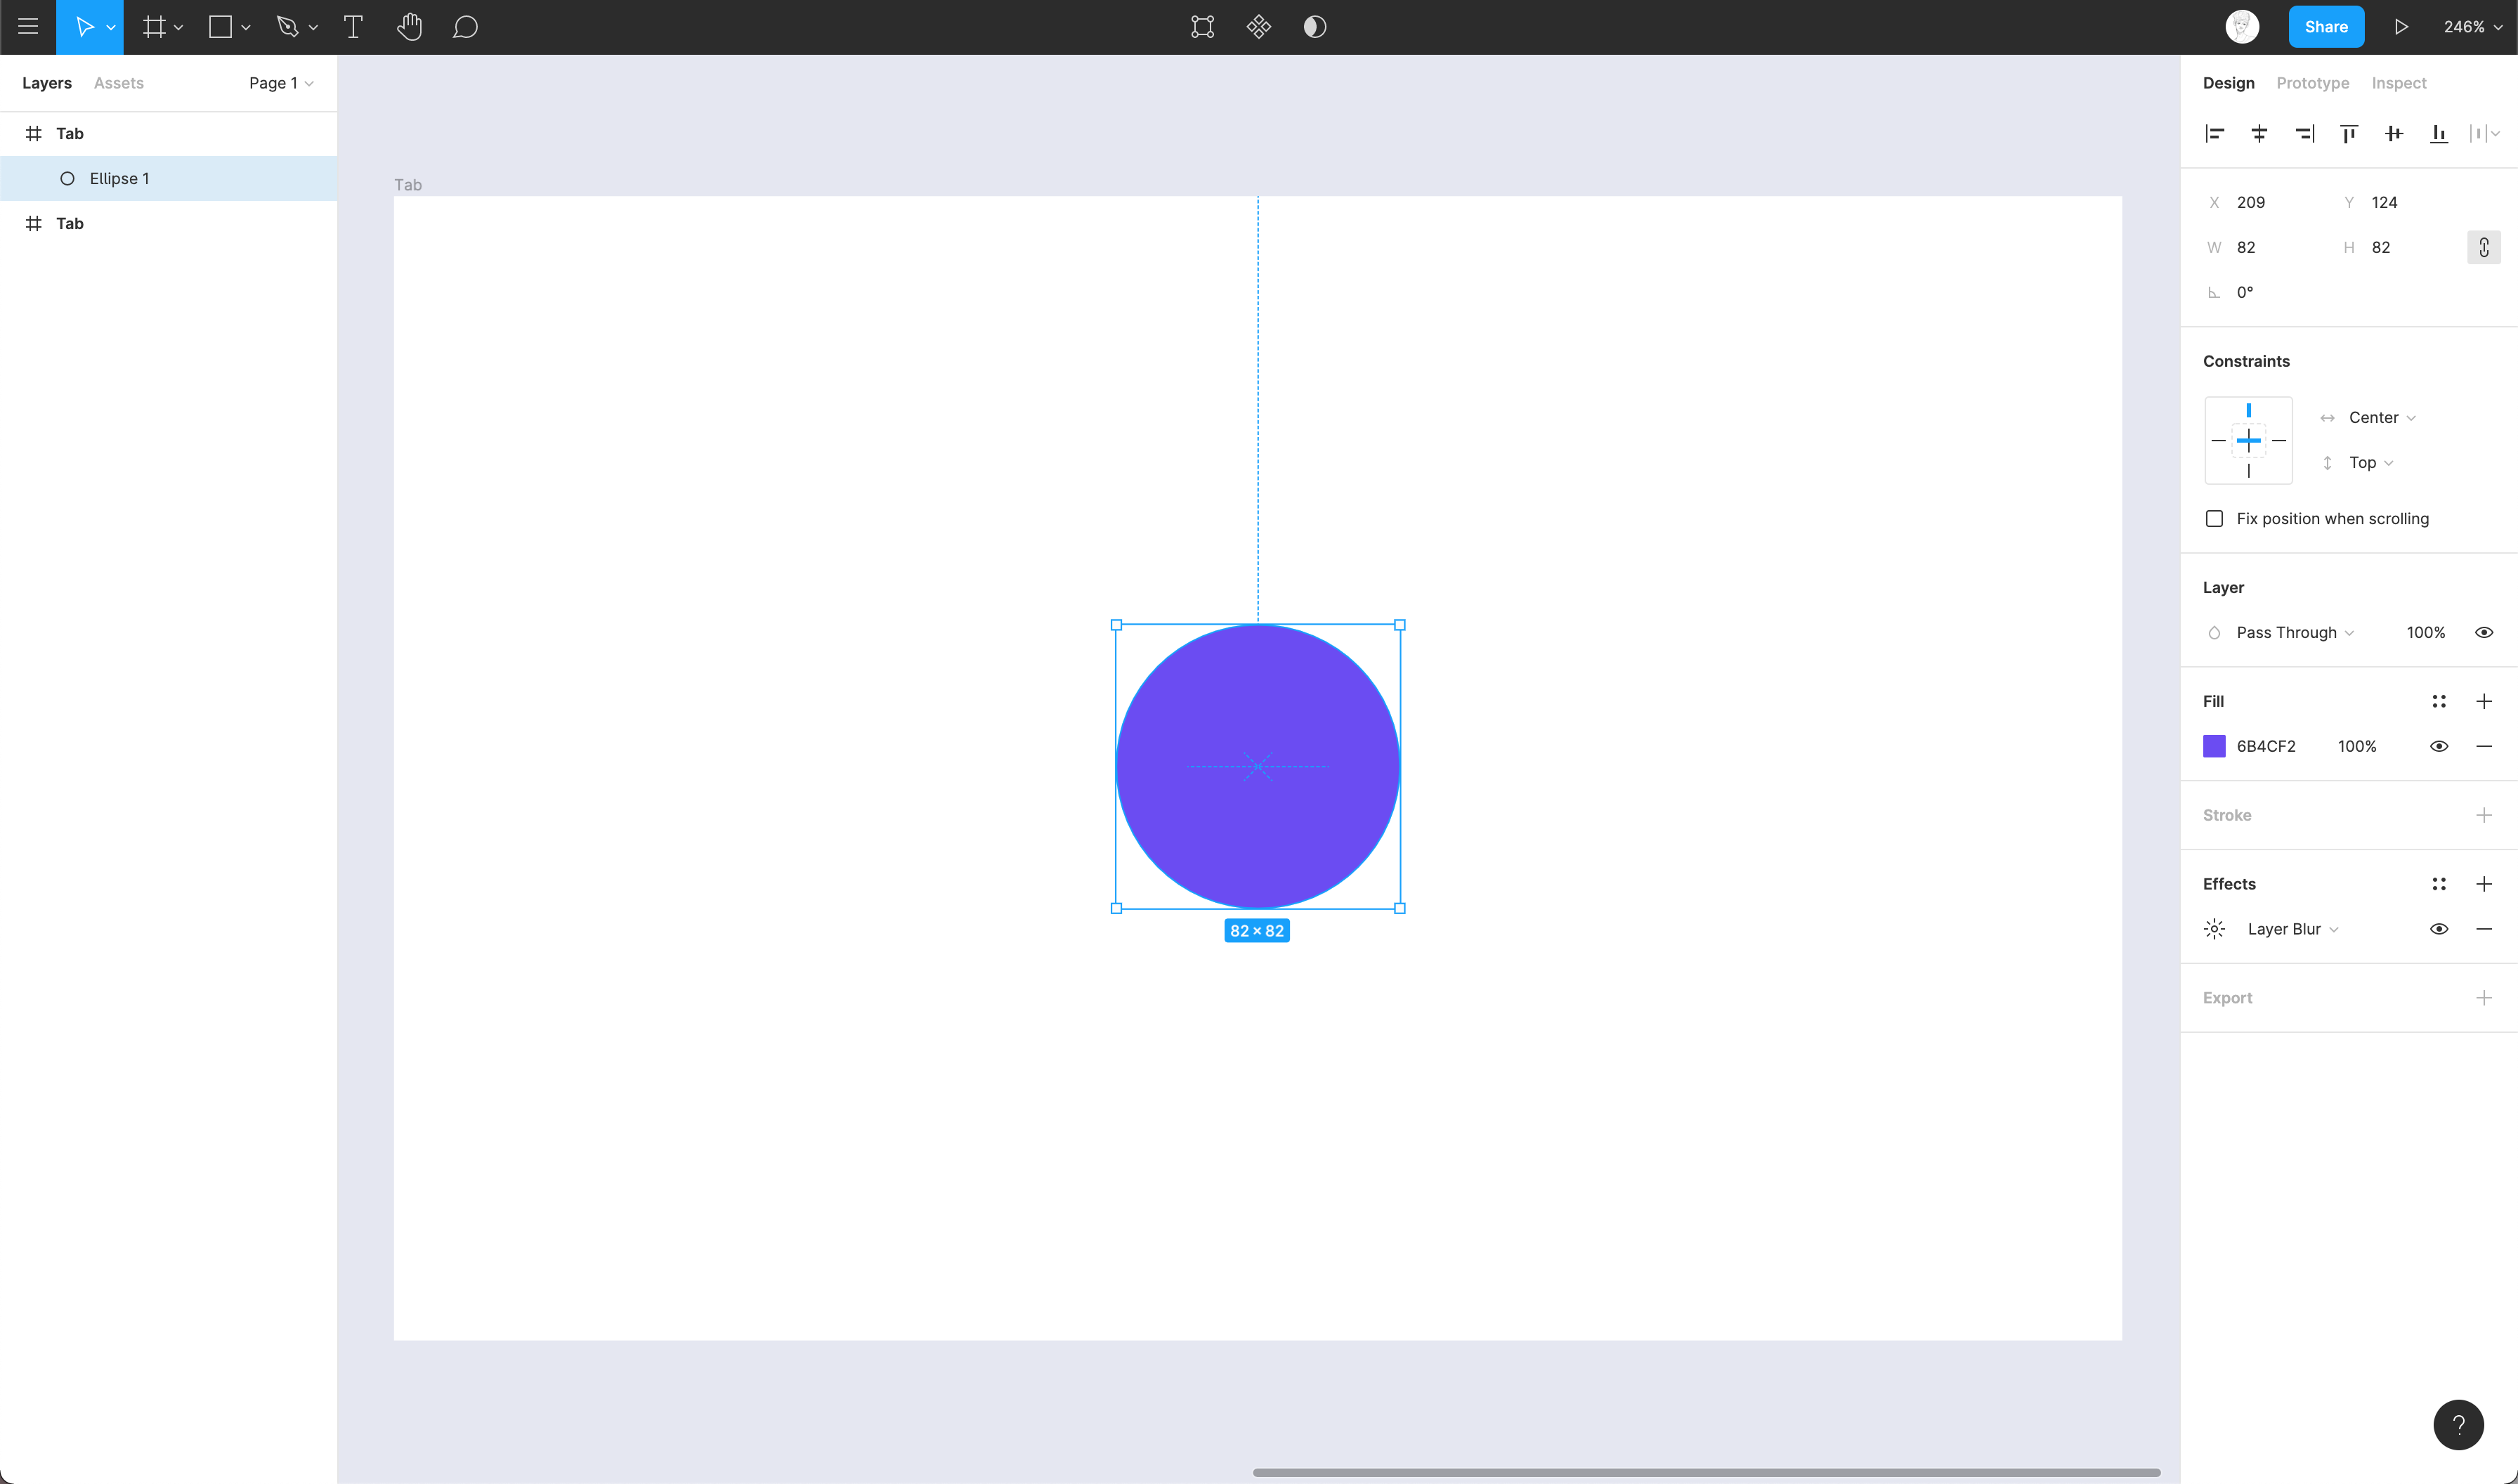Align selection to horizontal centers
The height and width of the screenshot is (1484, 2518).
[2259, 134]
